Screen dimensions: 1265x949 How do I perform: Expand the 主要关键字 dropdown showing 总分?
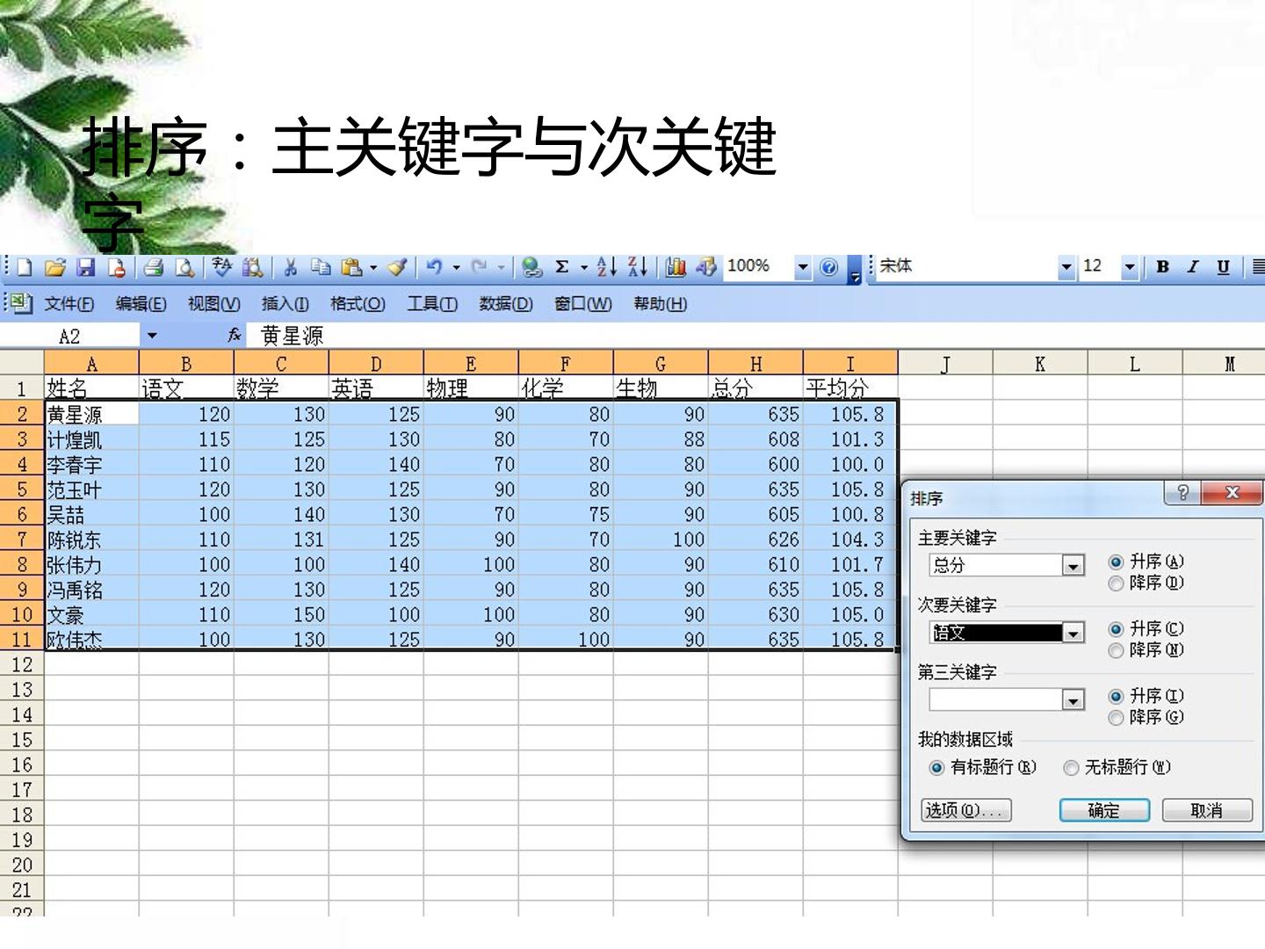click(1073, 566)
